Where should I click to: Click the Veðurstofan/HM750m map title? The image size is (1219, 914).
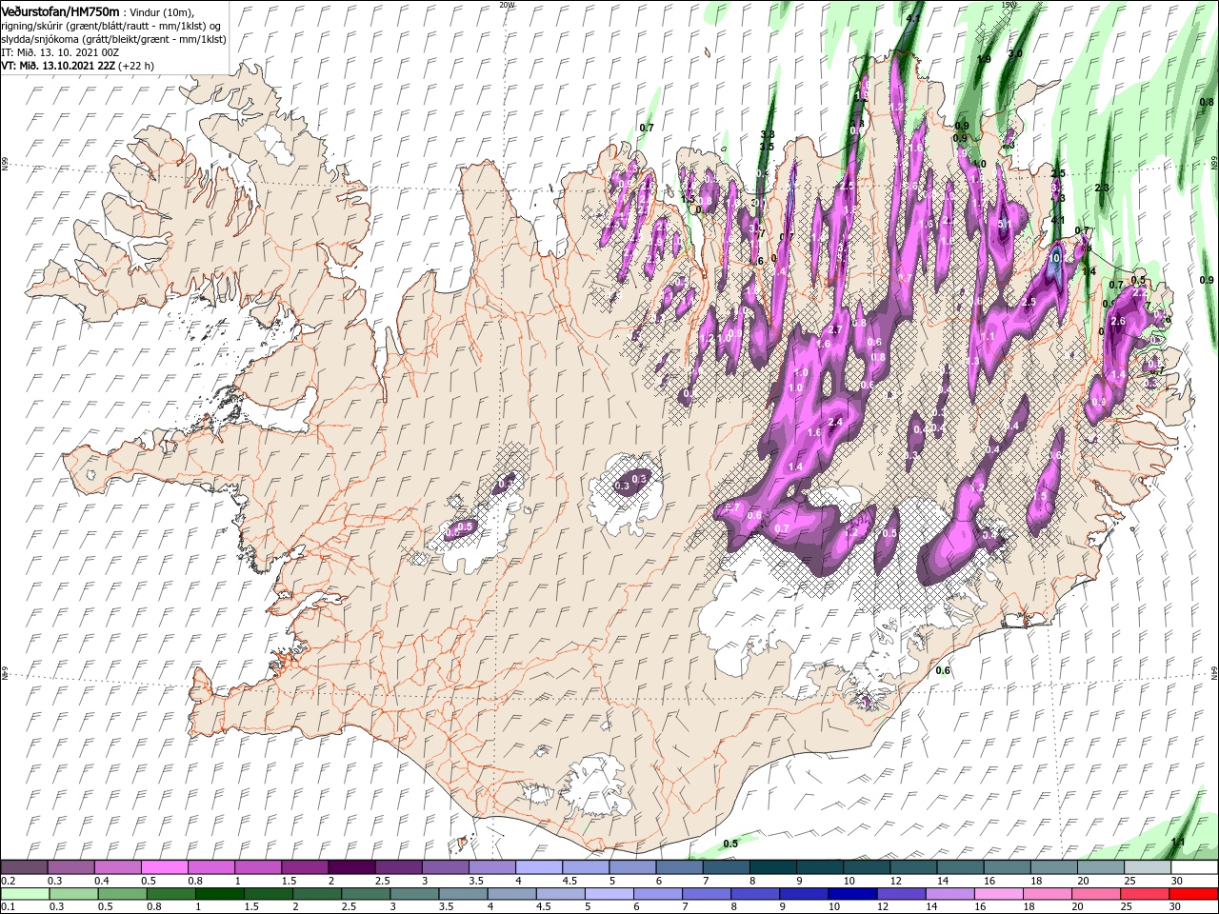61,10
